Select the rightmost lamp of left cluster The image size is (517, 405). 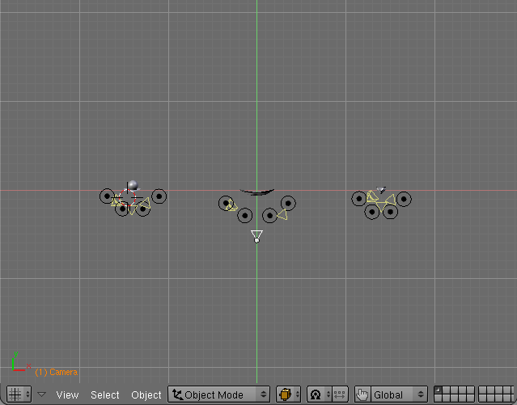[159, 196]
